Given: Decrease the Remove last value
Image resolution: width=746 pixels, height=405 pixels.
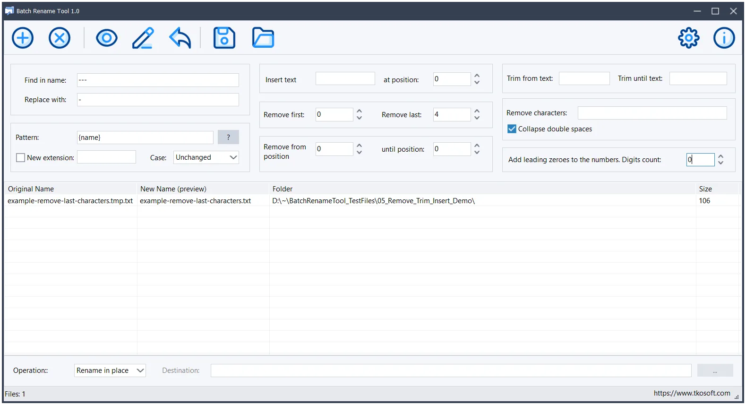Looking at the screenshot, I should pos(477,118).
